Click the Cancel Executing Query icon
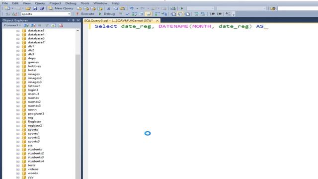This screenshot has width=318, height=179. (121, 14)
